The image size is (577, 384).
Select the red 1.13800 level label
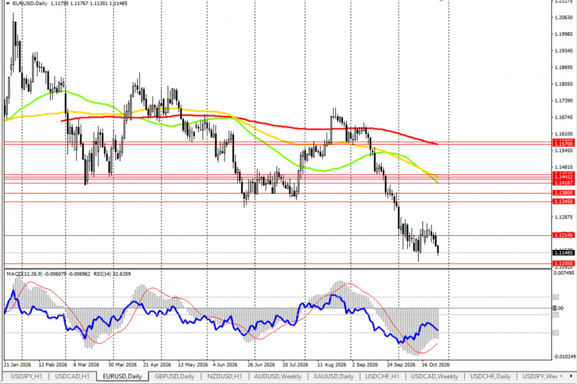click(564, 193)
